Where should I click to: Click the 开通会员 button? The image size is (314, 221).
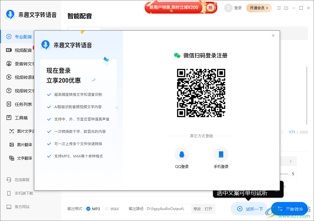click(x=259, y=8)
